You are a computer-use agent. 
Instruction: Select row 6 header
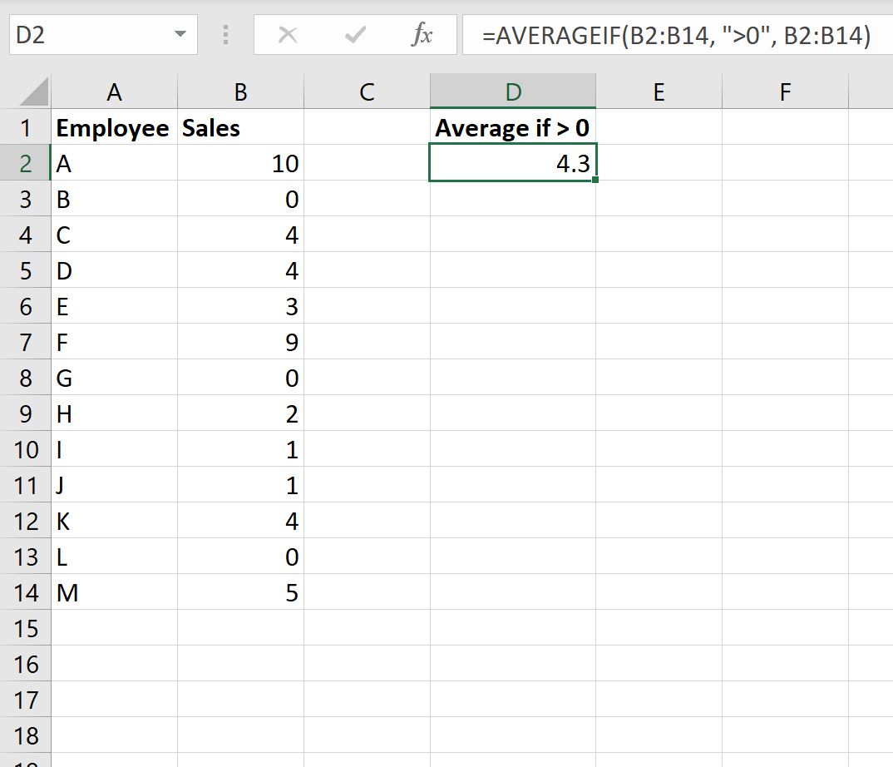pos(26,306)
